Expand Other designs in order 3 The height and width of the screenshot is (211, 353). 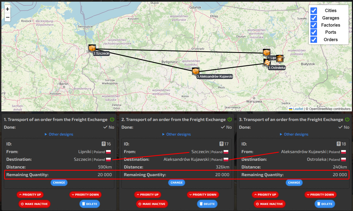click(x=294, y=134)
